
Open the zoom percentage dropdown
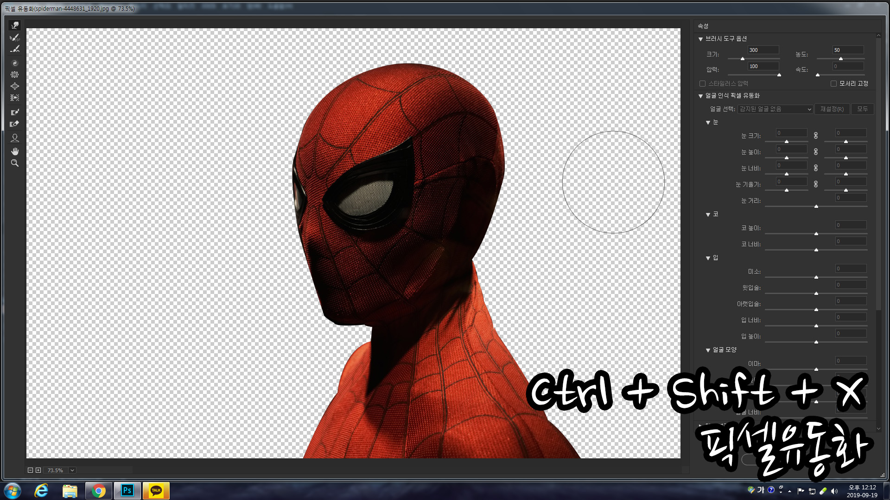coord(72,470)
